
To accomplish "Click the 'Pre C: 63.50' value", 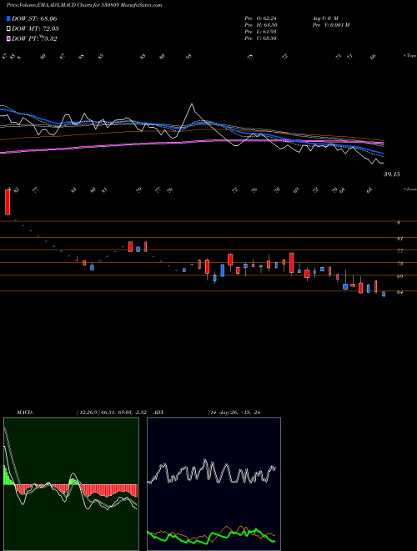I will [261, 38].
